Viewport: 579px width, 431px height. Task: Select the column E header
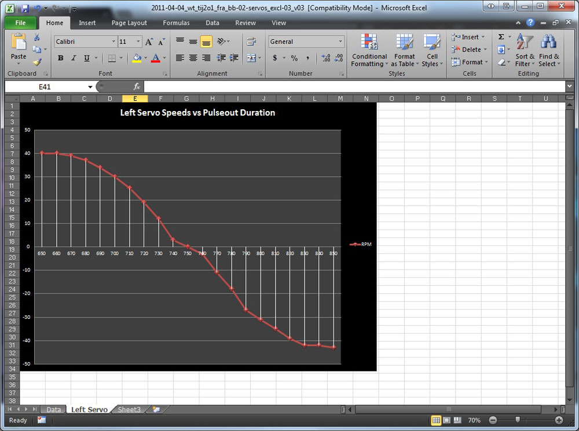tap(135, 98)
